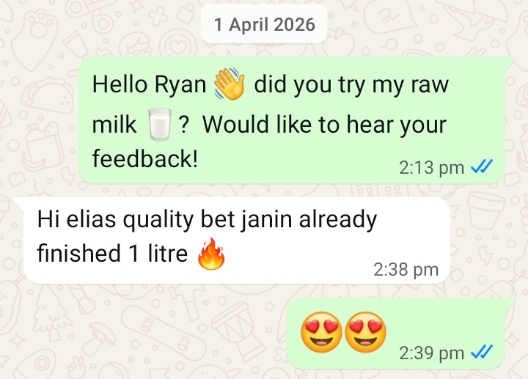Select the waving hand emoji
Image resolution: width=528 pixels, height=379 pixels.
coord(230,84)
